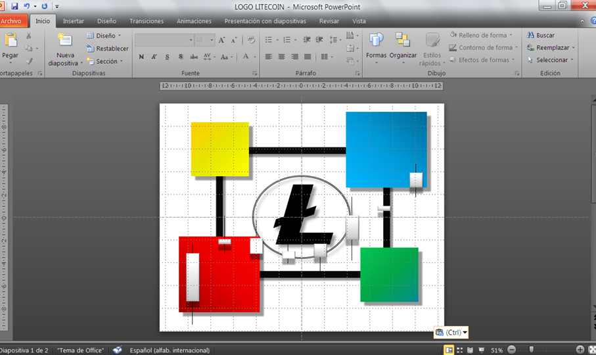The image size is (596, 355).
Task: Click the Save icon in the quick access toolbar
Action: [14, 6]
